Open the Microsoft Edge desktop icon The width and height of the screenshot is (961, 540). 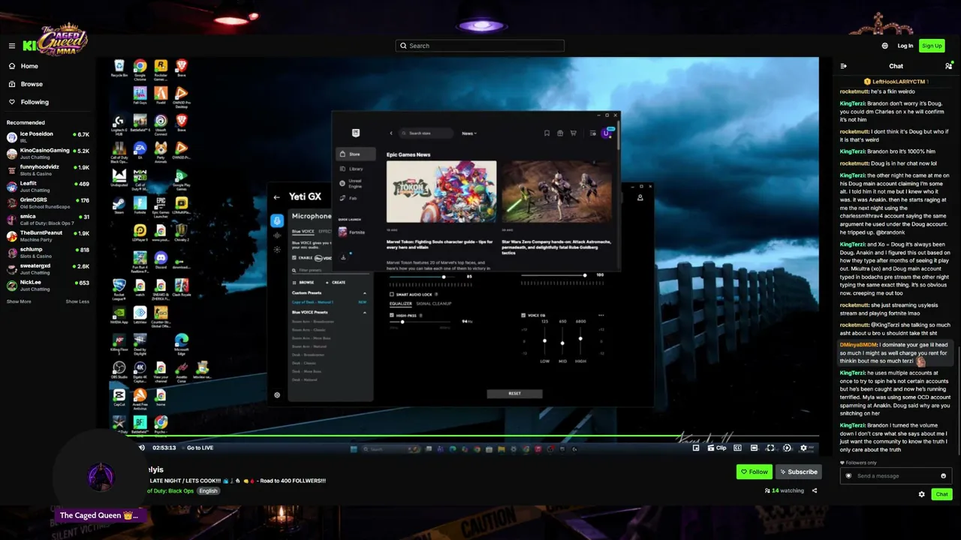[182, 344]
